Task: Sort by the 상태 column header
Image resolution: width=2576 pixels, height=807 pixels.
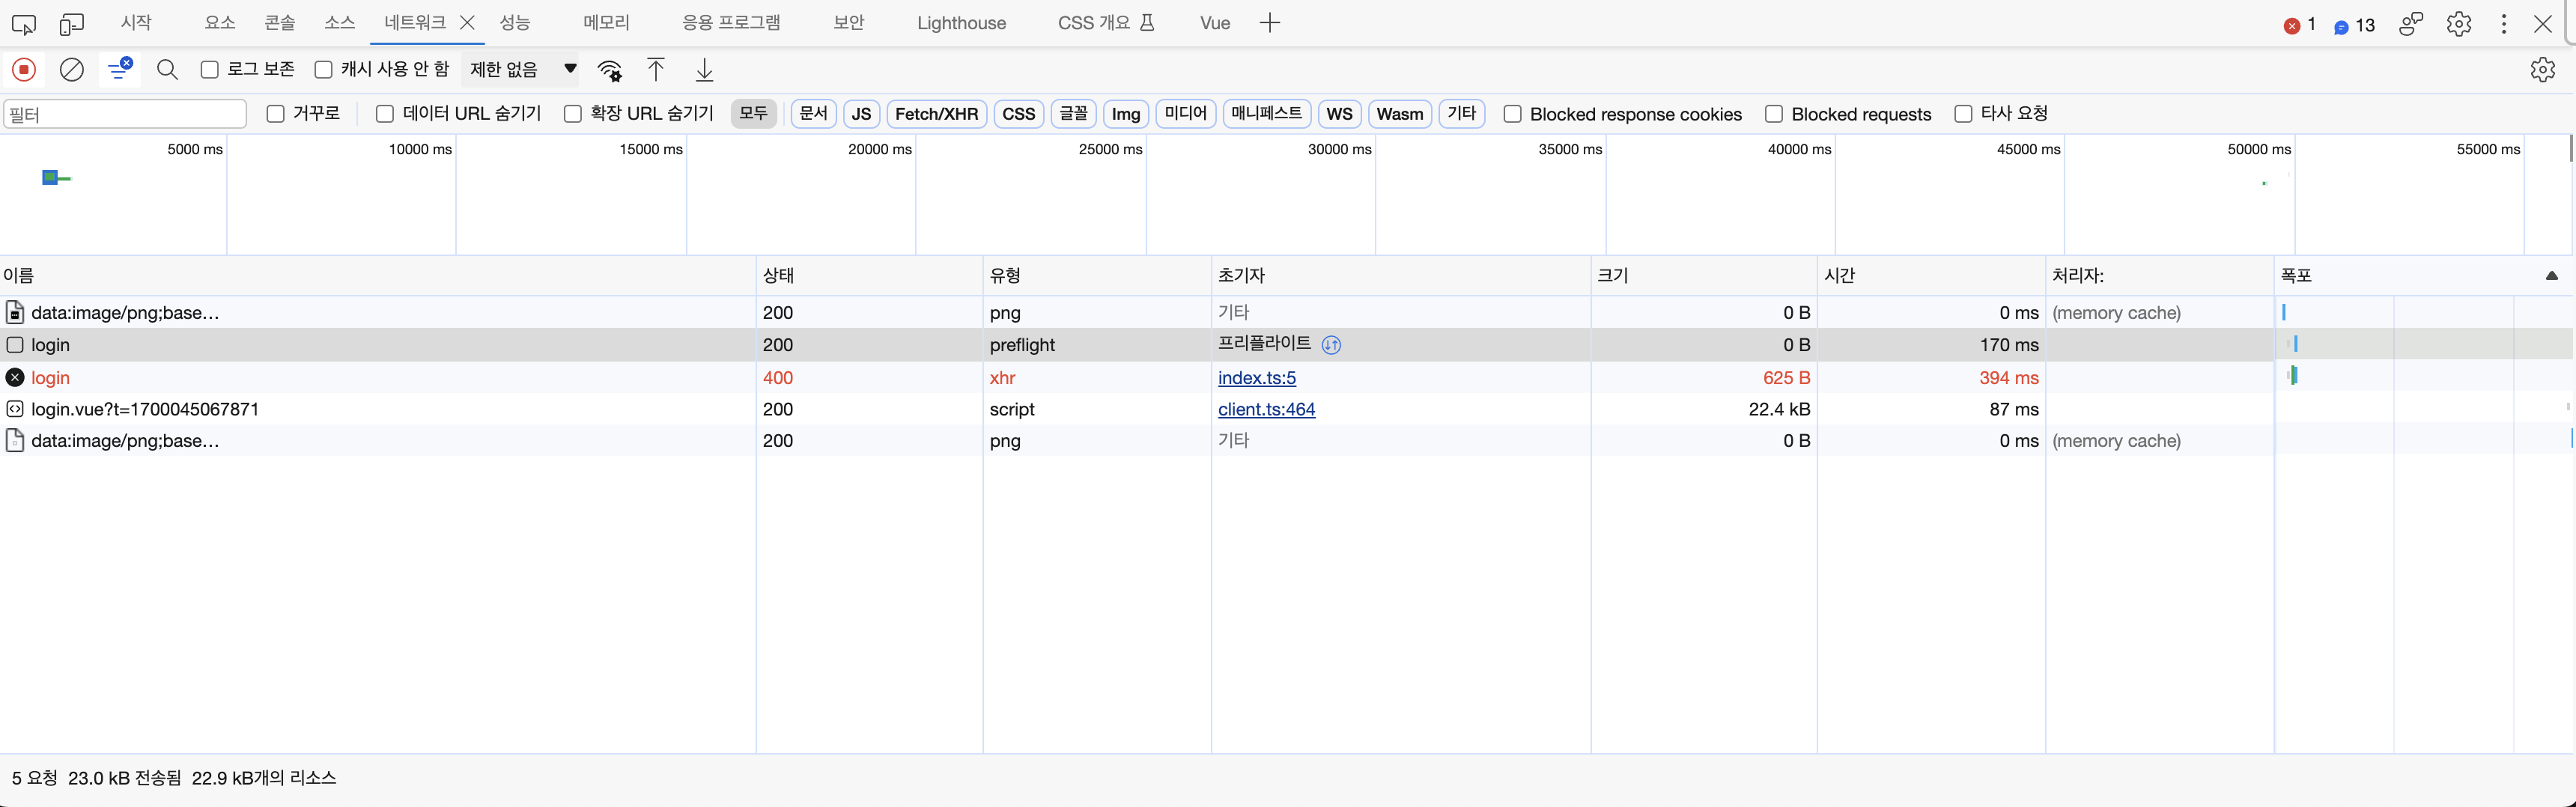Action: coord(869,276)
